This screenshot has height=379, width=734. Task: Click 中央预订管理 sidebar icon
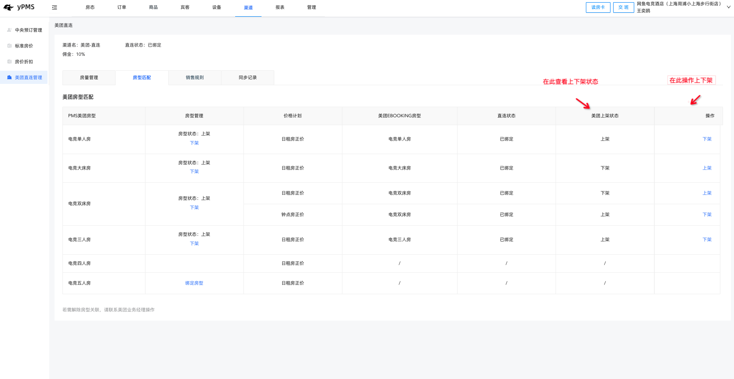click(9, 30)
